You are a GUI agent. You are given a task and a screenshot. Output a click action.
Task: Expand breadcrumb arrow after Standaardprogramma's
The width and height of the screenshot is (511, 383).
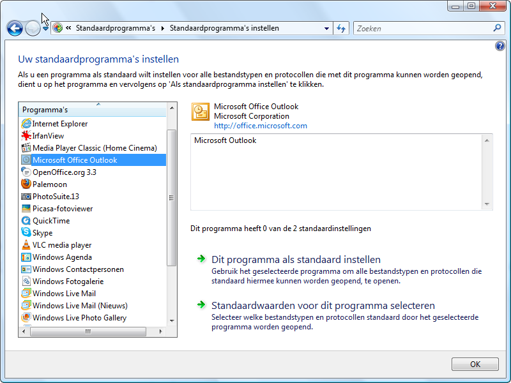pos(163,29)
